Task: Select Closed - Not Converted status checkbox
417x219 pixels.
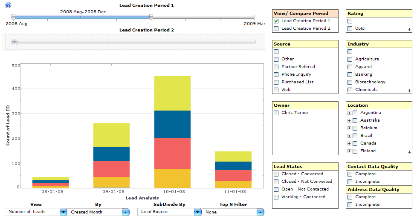Action: [276, 182]
